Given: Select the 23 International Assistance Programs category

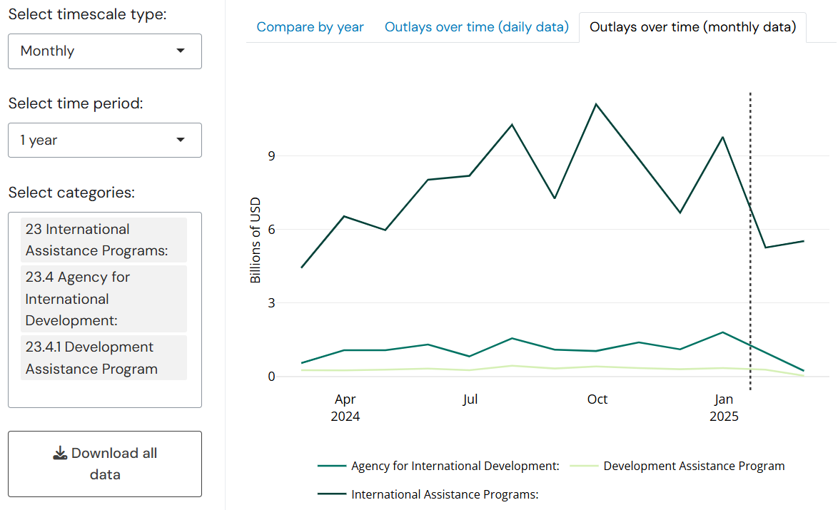Looking at the screenshot, I should click(104, 240).
